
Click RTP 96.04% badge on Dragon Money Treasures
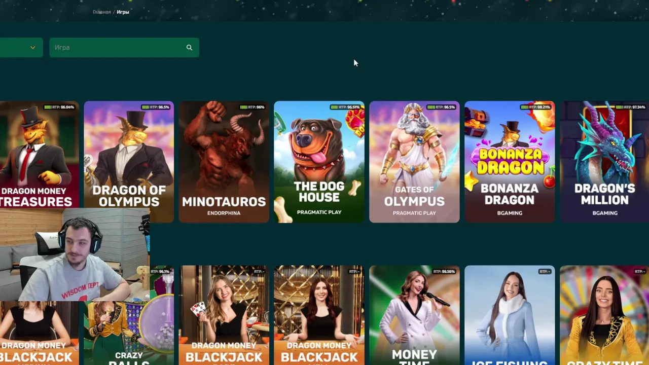(x=59, y=107)
